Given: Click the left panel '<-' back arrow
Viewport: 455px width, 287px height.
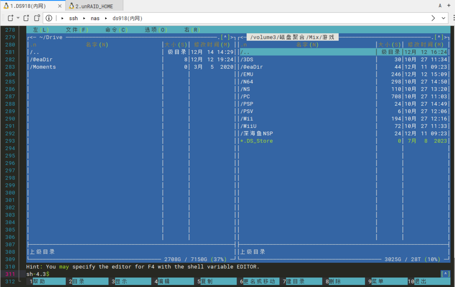Looking at the screenshot, I should pyautogui.click(x=33, y=37).
